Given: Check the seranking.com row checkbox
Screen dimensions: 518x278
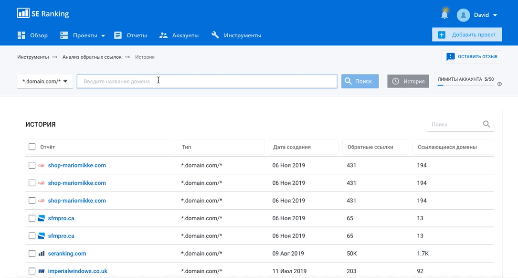Looking at the screenshot, I should pos(32,254).
